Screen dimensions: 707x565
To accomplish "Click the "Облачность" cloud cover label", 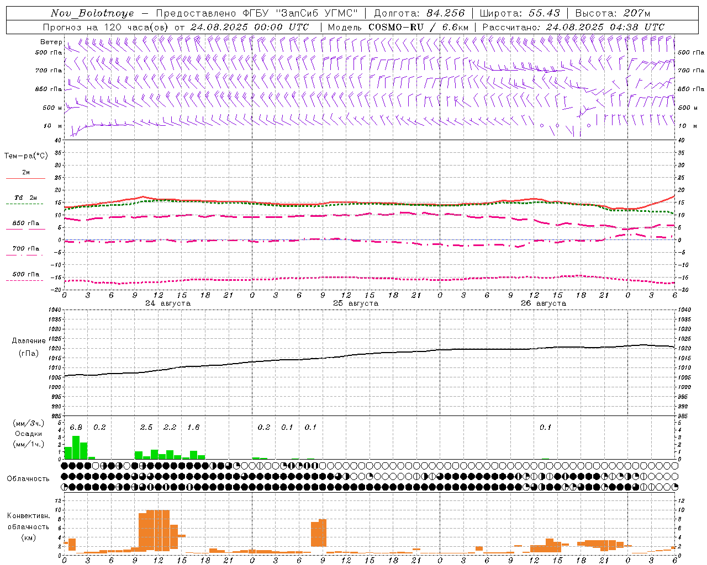I will click(x=28, y=479).
